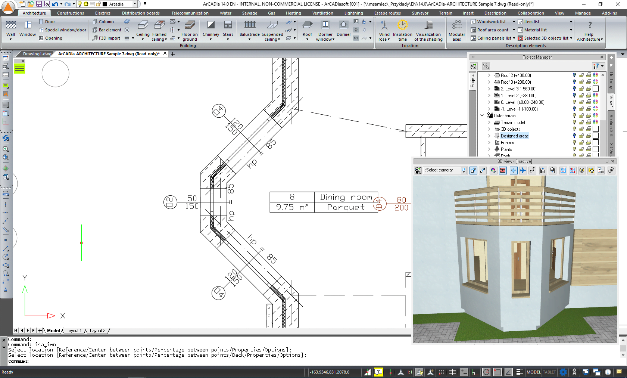Toggle visibility bulb for 2. Level 3
Image resolution: width=627 pixels, height=378 pixels.
point(574,89)
